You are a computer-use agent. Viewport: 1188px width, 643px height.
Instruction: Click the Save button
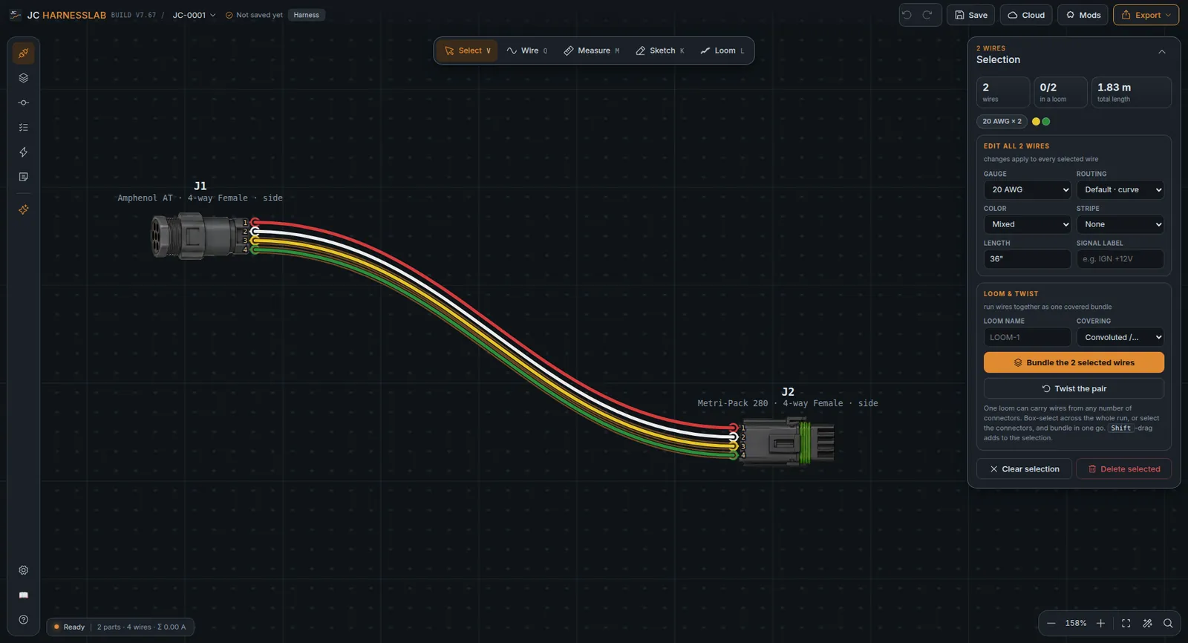coord(970,15)
